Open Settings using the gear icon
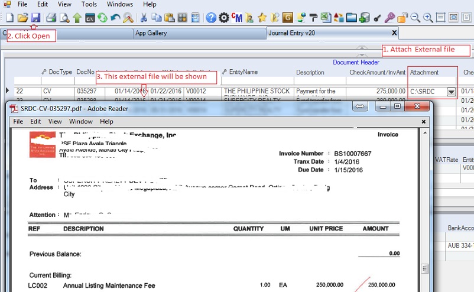 [223, 18]
